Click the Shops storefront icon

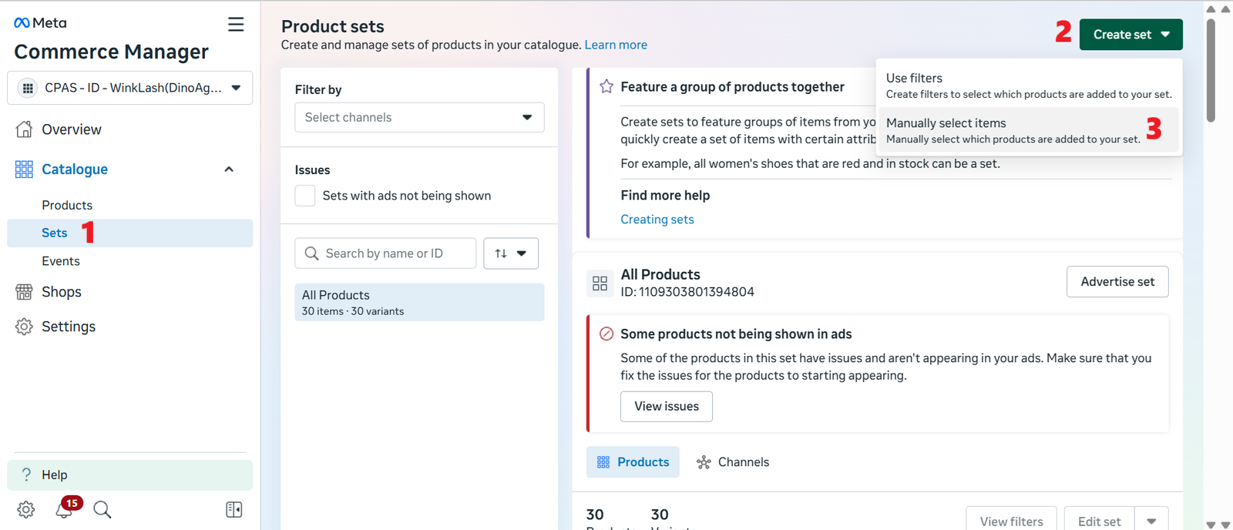(x=24, y=292)
